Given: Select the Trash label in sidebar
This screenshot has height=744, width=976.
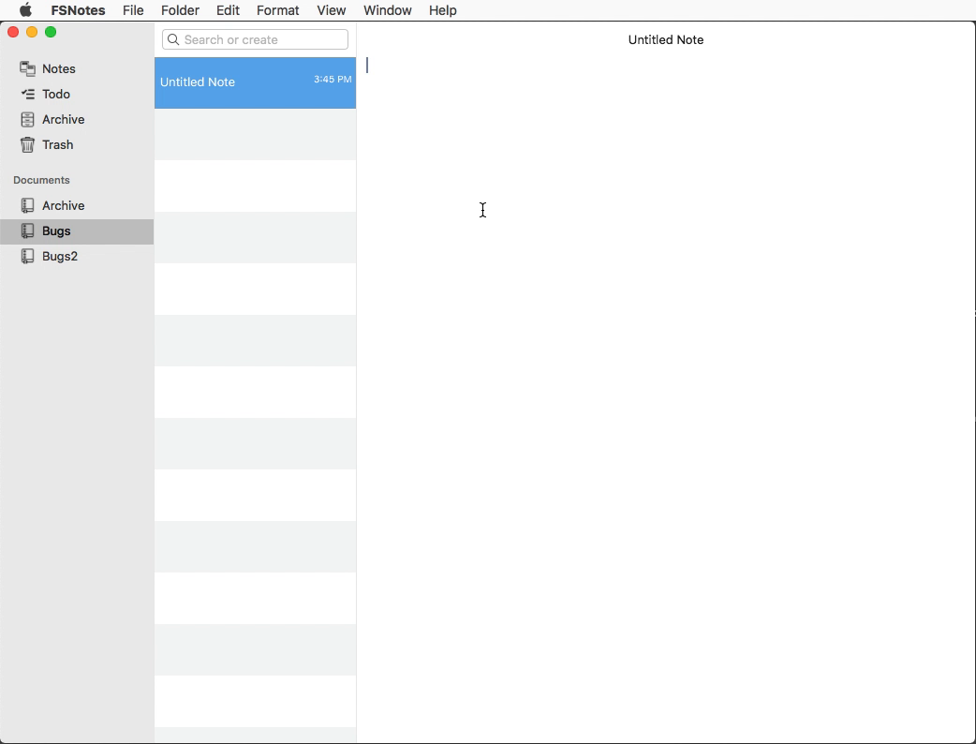Looking at the screenshot, I should coord(58,144).
